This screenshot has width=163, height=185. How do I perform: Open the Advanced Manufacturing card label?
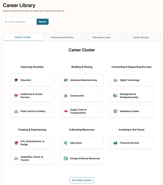coord(83,80)
